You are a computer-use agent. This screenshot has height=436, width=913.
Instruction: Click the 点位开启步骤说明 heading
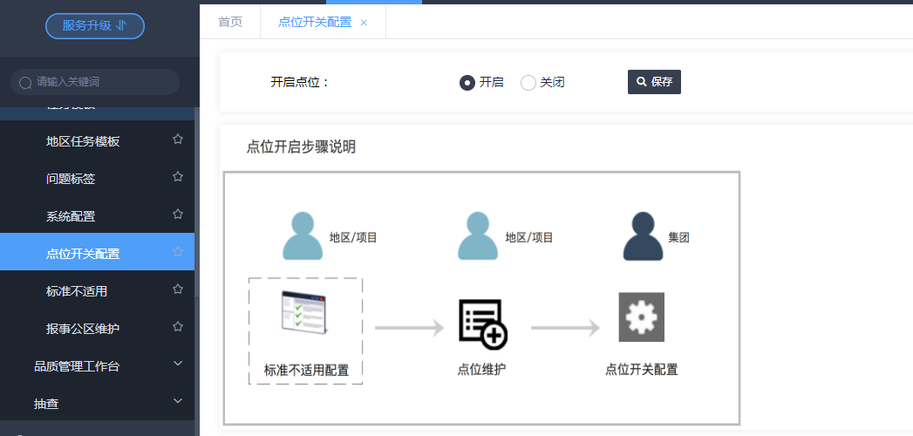tap(301, 147)
